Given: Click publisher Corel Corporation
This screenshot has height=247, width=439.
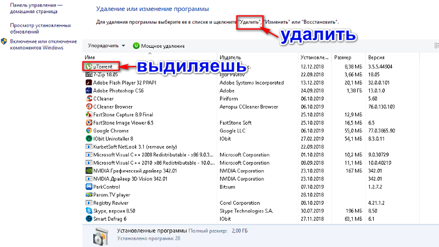Looking at the screenshot, I should (239, 203).
